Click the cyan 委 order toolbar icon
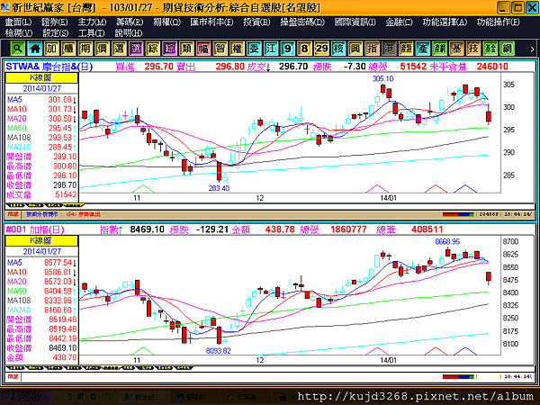Image resolution: width=540 pixels, height=405 pixels. pyautogui.click(x=254, y=49)
